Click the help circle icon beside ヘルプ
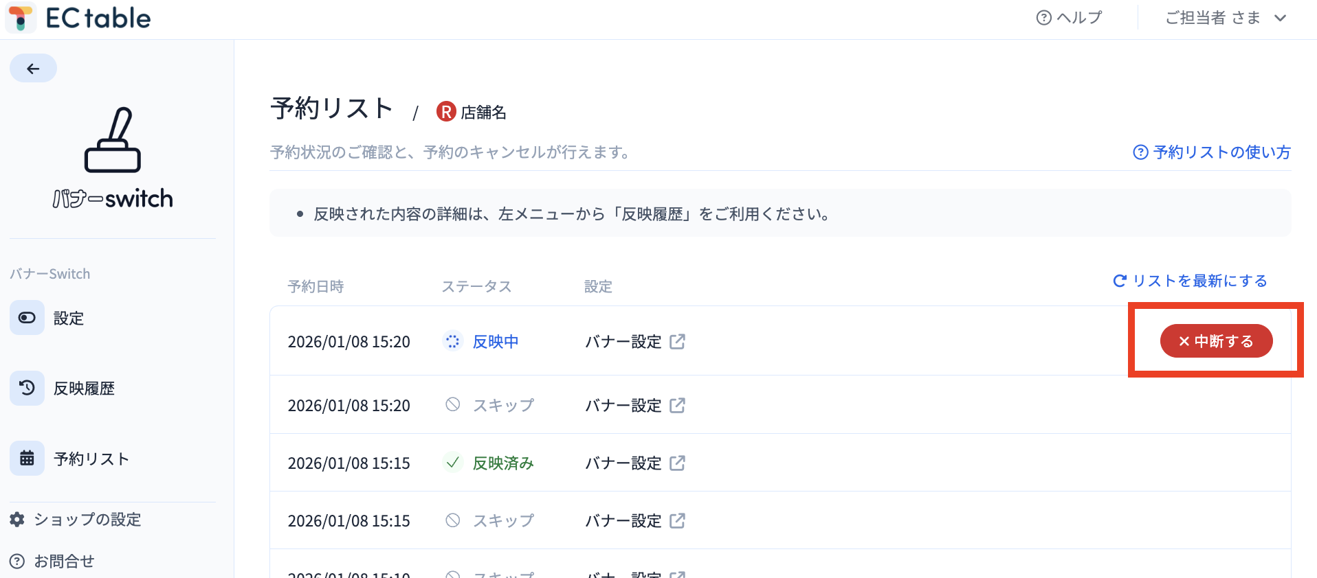The image size is (1317, 578). tap(1044, 18)
